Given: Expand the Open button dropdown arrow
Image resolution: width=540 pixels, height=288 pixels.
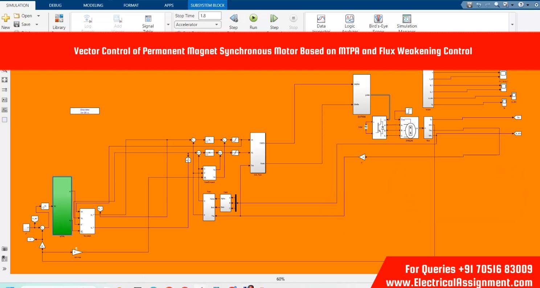Looking at the screenshot, I should [38, 16].
